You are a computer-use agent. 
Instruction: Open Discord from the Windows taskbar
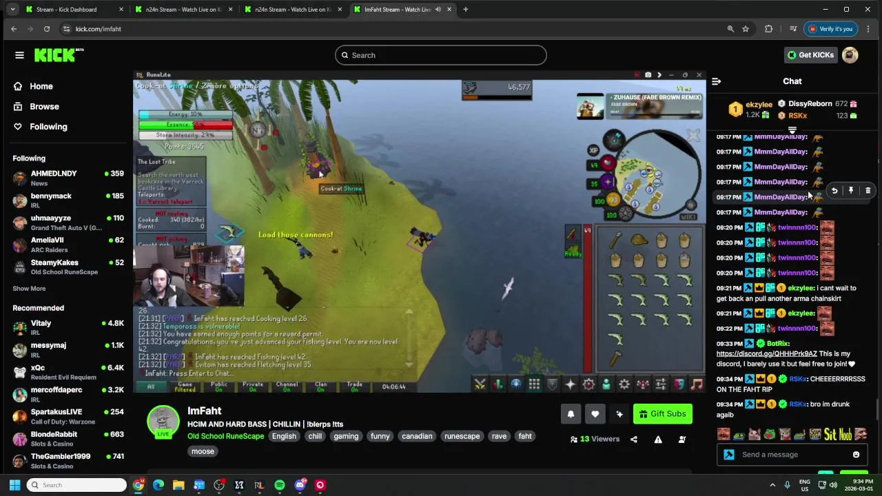[x=300, y=485]
